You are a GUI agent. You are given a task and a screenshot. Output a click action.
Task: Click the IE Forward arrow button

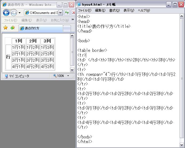point(14,13)
